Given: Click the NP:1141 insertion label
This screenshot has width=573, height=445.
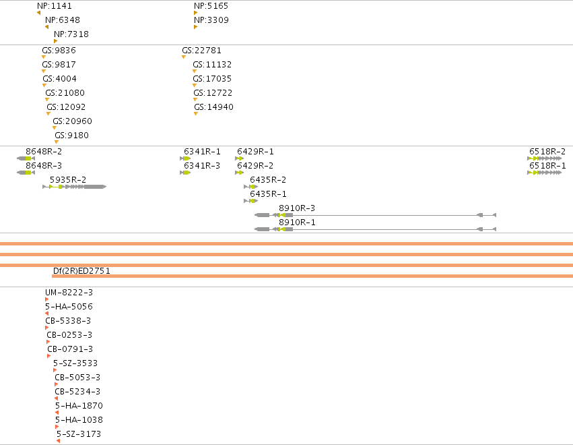Looking at the screenshot, I should [x=55, y=6].
